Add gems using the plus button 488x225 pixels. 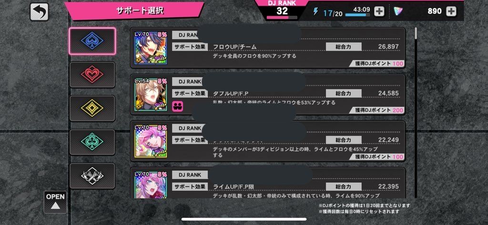tap(451, 11)
